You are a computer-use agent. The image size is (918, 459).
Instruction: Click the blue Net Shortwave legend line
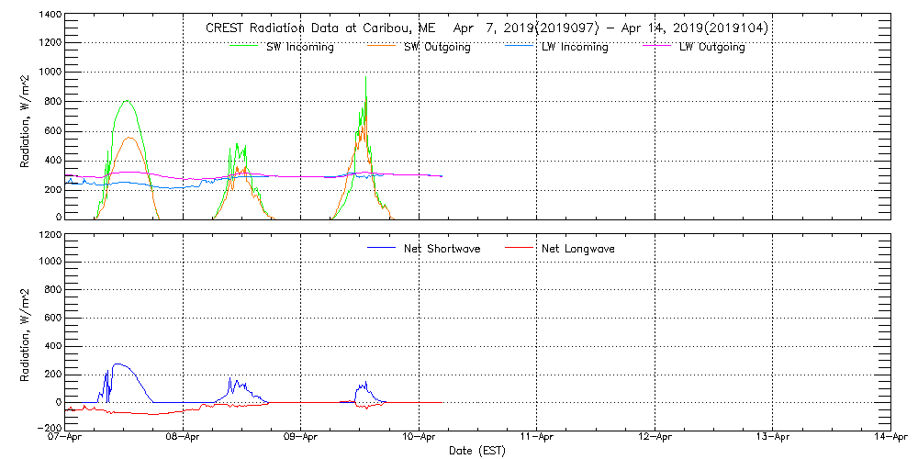pos(382,249)
